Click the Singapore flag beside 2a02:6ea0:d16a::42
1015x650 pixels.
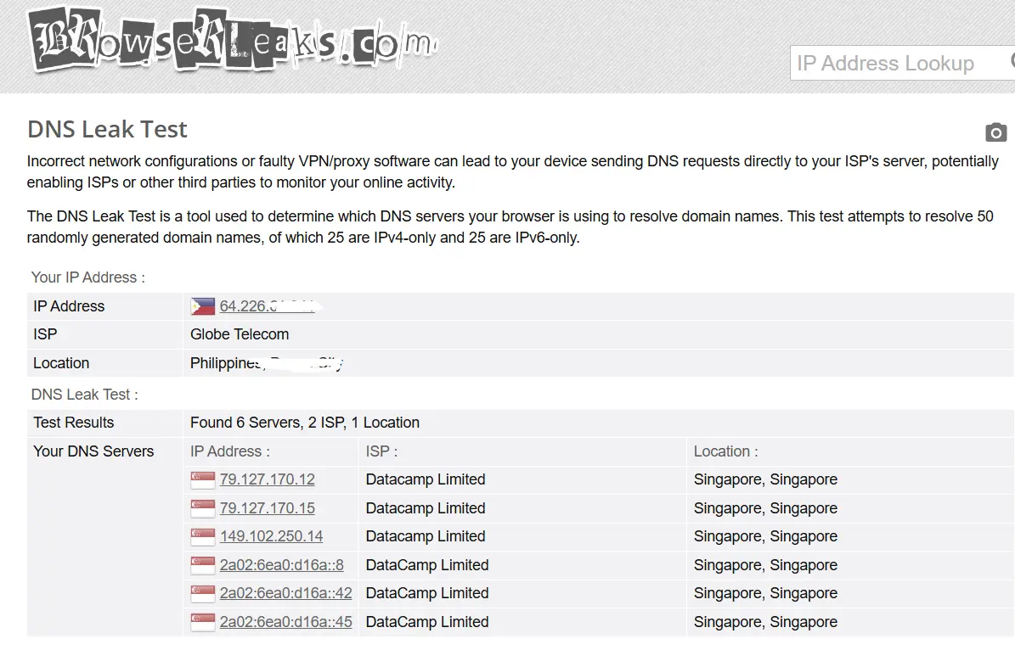point(203,593)
